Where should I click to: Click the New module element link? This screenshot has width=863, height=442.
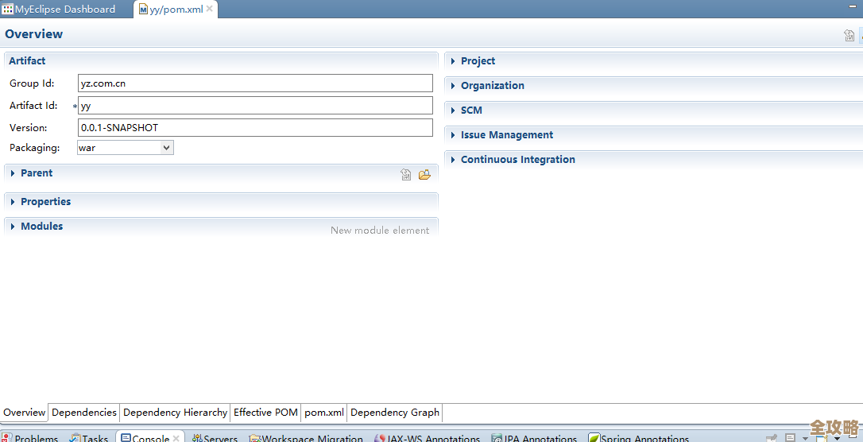pyautogui.click(x=379, y=231)
